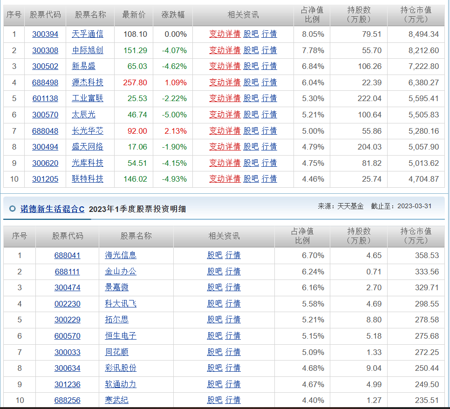The image size is (450, 409).
Task: Open 中际旭创 stock name link
Action: [x=88, y=50]
